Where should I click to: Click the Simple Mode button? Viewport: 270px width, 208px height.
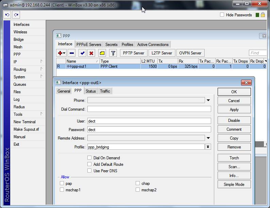234,185
